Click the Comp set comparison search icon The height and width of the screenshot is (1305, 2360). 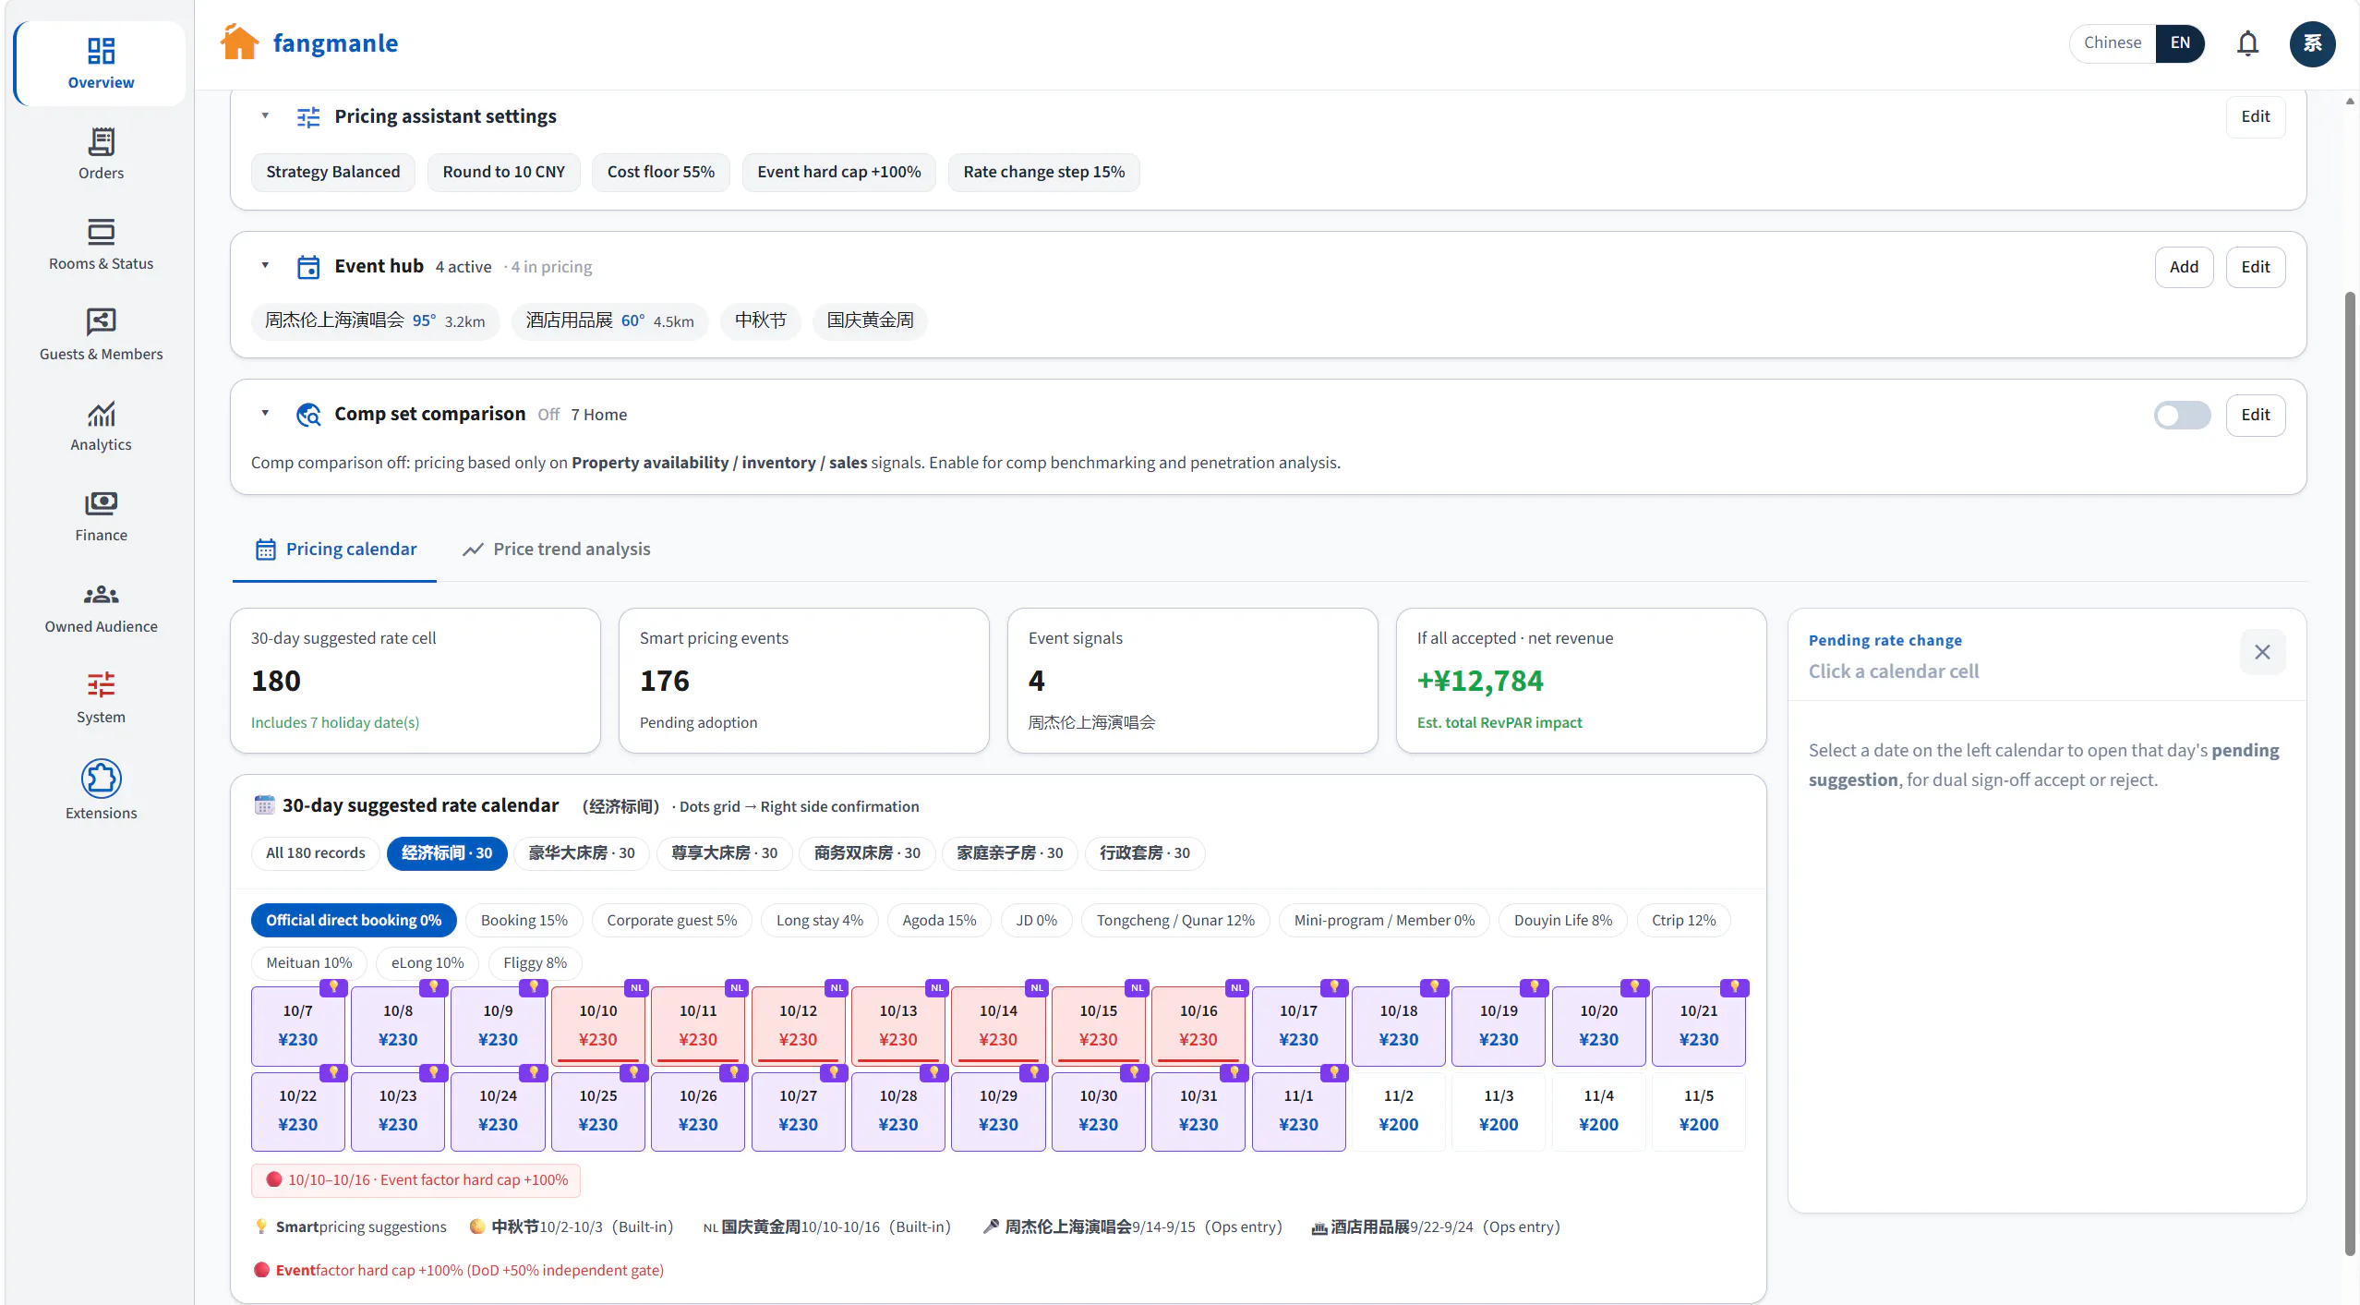(x=308, y=415)
